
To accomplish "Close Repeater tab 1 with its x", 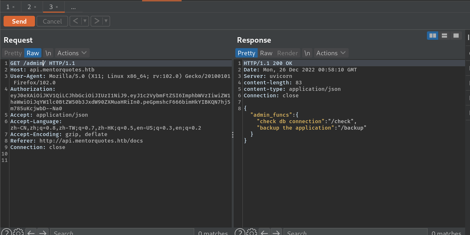I will click(14, 7).
